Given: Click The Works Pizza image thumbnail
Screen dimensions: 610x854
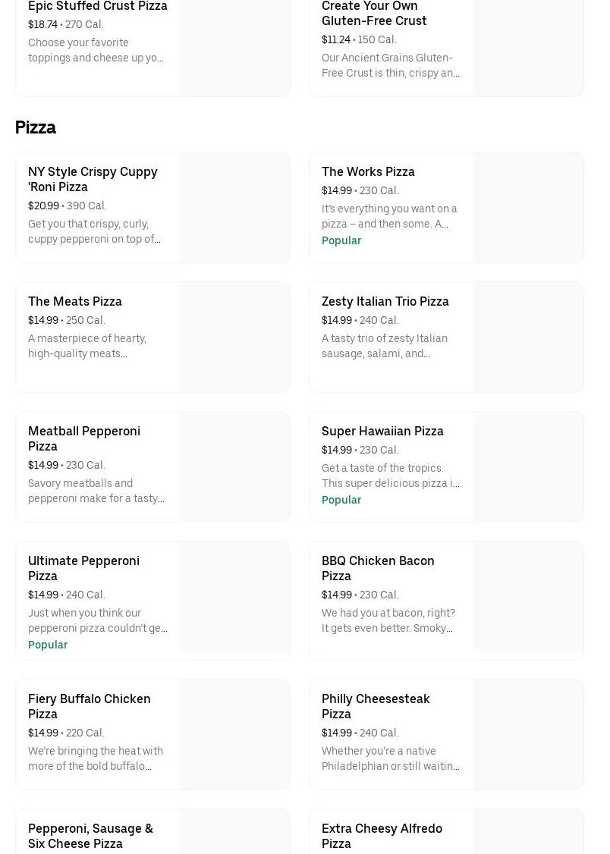Looking at the screenshot, I should click(x=528, y=208).
